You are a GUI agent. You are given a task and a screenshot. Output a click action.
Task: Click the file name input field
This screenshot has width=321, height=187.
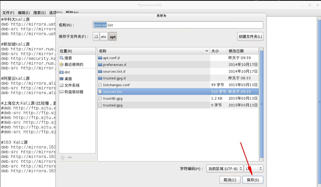tap(178, 25)
